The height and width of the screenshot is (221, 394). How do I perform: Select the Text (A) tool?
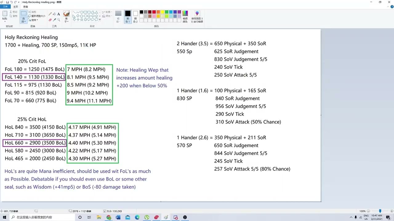pyautogui.click(x=58, y=14)
